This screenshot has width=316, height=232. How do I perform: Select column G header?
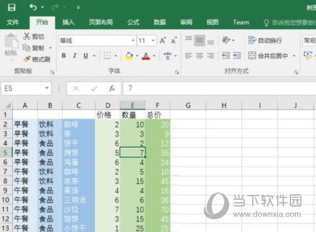(188, 105)
